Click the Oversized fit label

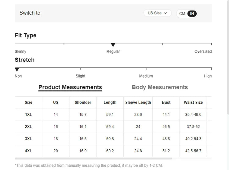pyautogui.click(x=203, y=51)
